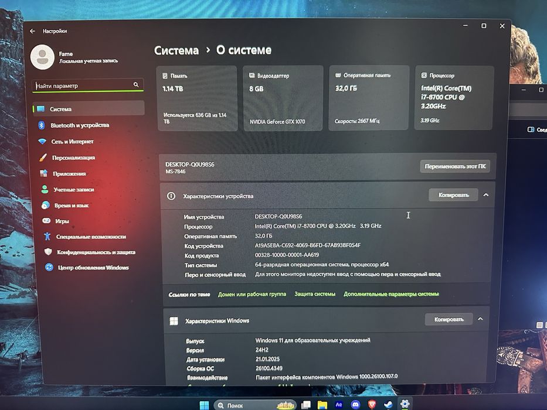Open Дополнительные параметры системы link
Viewport: 547px width, 410px height.
pyautogui.click(x=391, y=294)
